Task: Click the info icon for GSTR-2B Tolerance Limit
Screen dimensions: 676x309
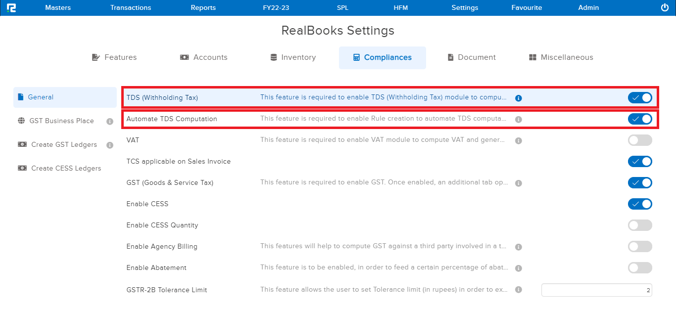Action: (518, 289)
